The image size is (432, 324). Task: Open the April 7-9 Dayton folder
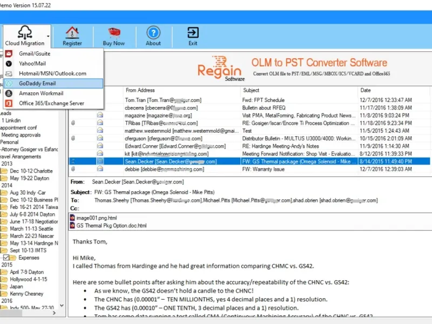[x=26, y=272]
